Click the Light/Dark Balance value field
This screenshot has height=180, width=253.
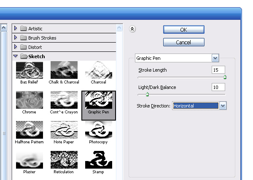tap(218, 87)
